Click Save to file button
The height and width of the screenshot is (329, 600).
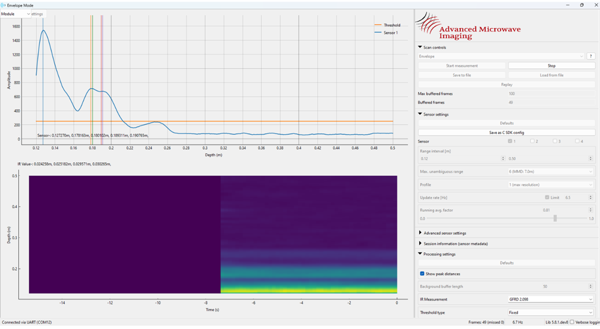coord(462,75)
